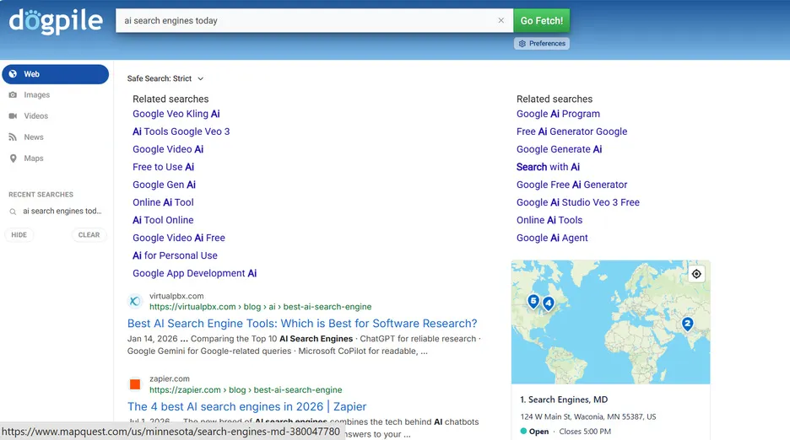Select map marker number 5
790x440 pixels.
point(533,301)
